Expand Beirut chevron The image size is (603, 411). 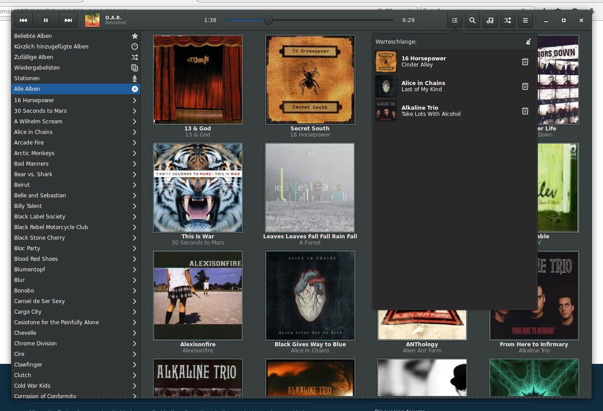[134, 185]
